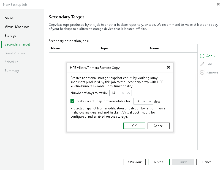
Task: Click the New Backup Job window title
Action: pos(15,5)
